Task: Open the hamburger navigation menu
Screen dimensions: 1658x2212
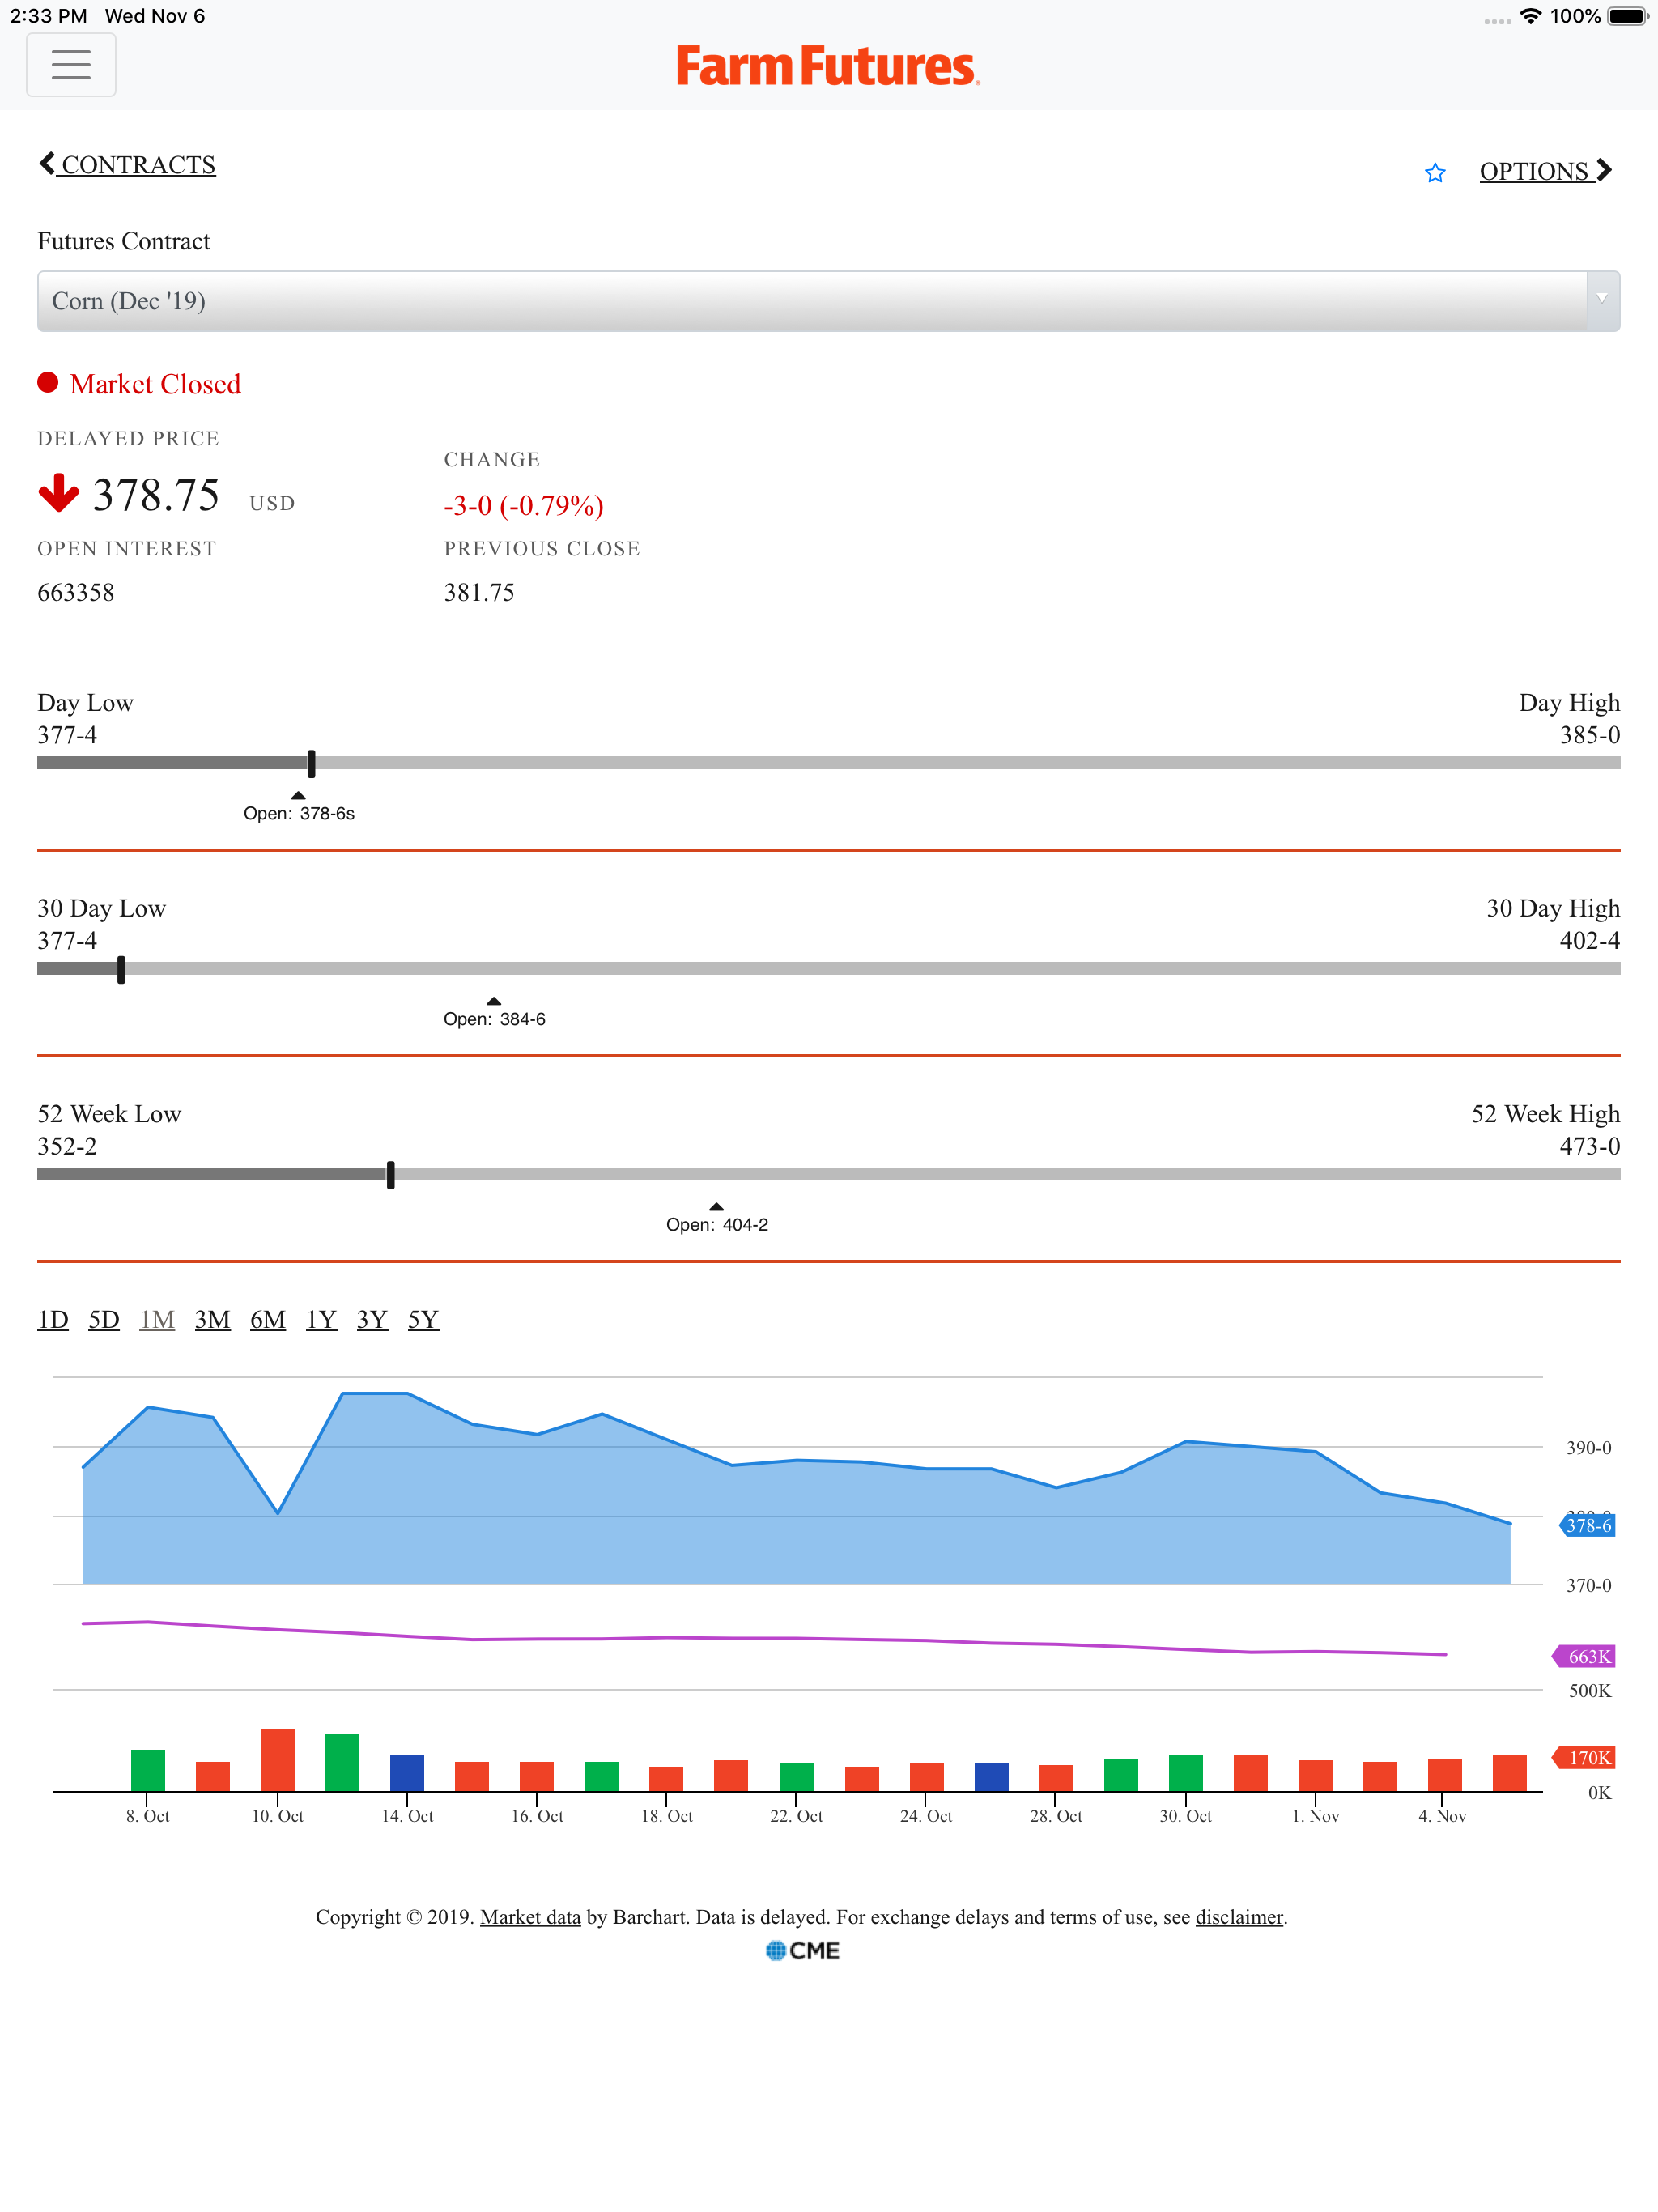Action: click(71, 65)
